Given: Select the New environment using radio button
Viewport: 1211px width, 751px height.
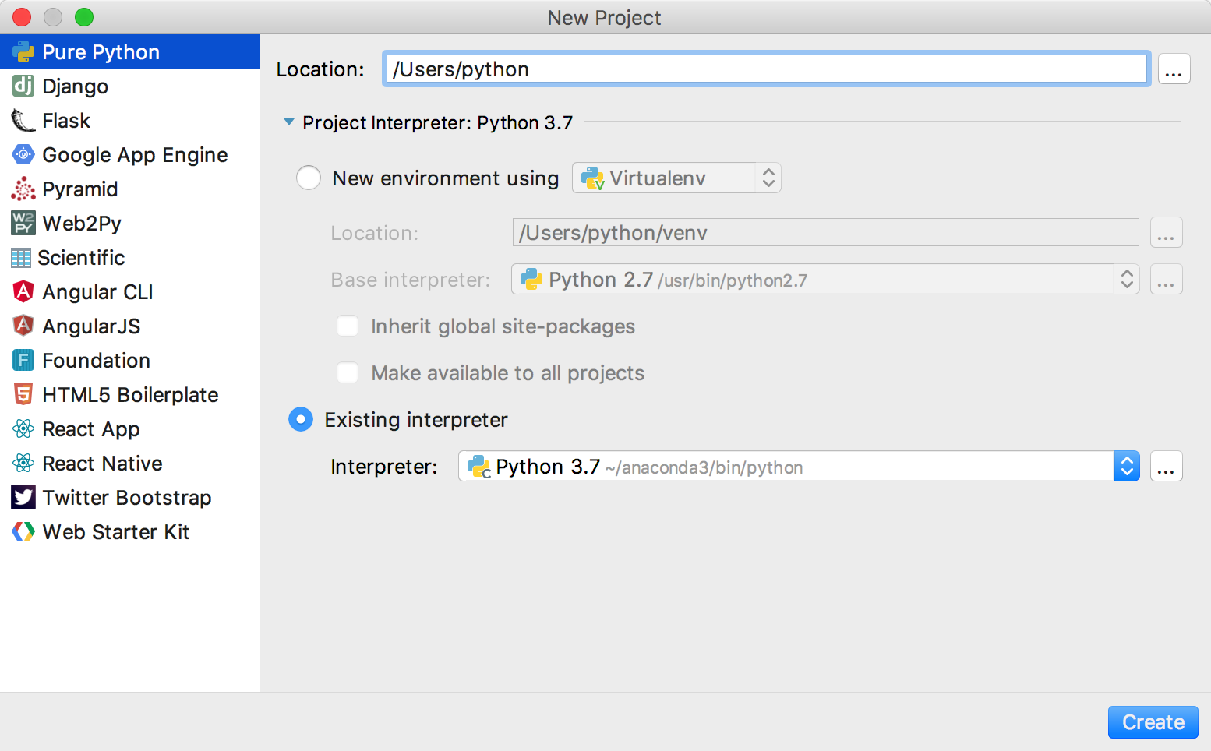Looking at the screenshot, I should click(x=309, y=178).
